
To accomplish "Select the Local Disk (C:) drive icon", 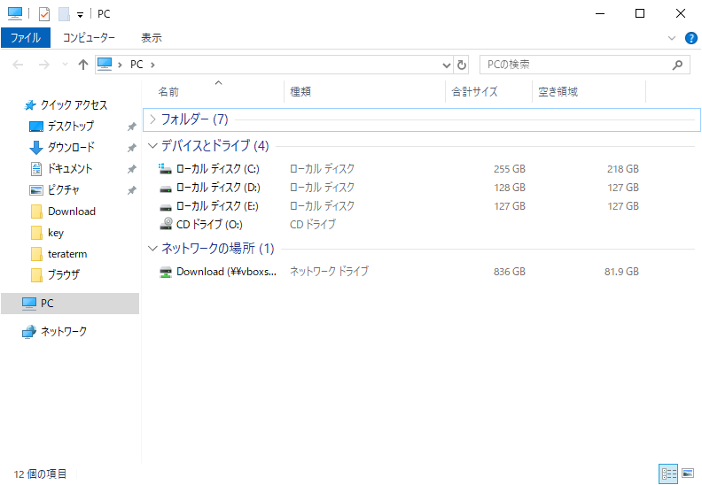I will click(165, 169).
